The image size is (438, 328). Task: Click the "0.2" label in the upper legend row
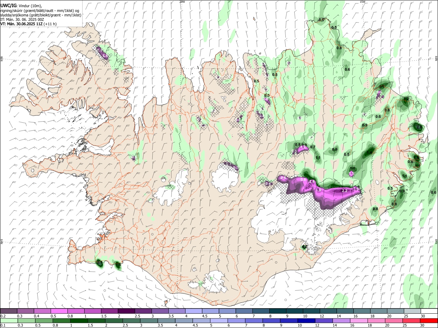[3, 316]
